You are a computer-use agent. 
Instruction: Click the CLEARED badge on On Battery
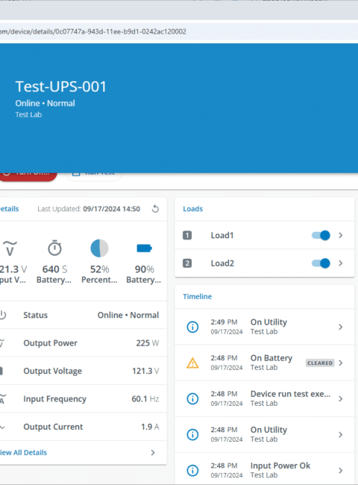pyautogui.click(x=320, y=363)
